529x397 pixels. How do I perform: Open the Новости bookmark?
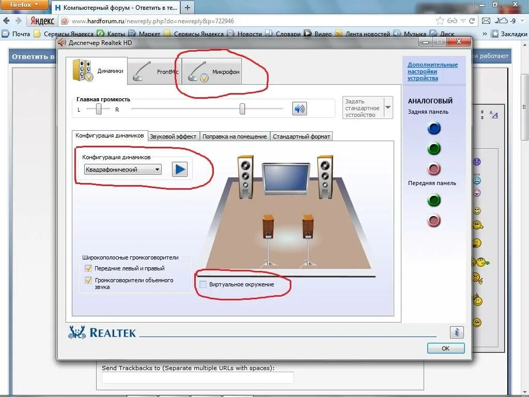point(245,34)
